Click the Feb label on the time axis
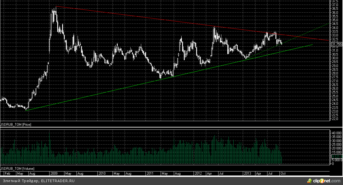 point(8,174)
